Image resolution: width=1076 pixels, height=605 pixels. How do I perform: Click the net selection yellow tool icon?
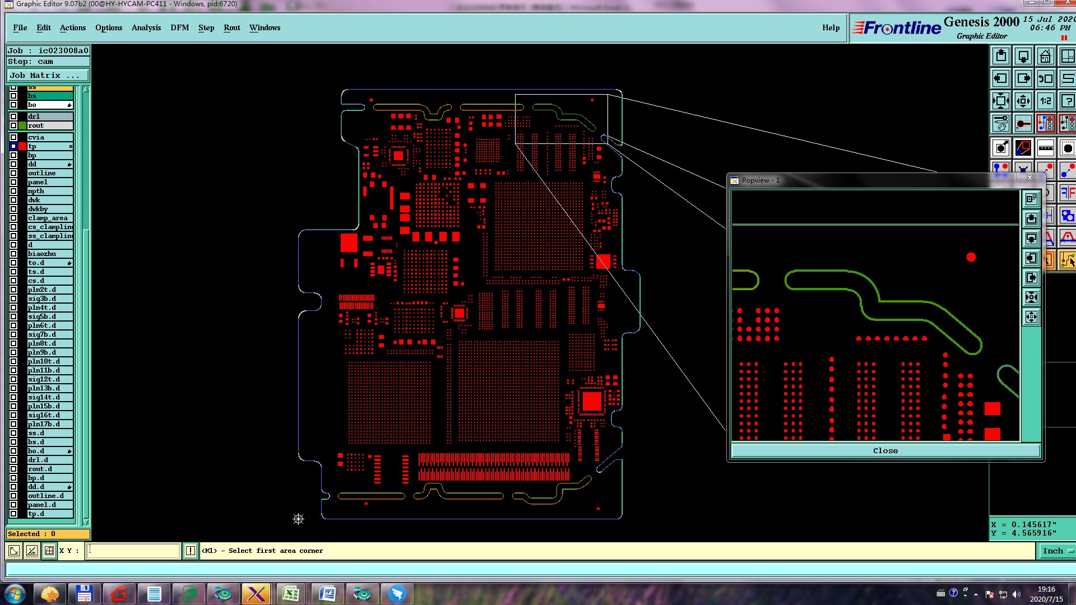(1067, 260)
